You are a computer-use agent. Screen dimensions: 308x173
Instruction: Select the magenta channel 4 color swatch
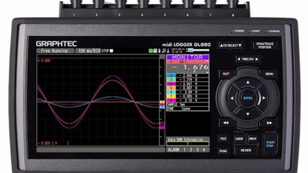(168, 83)
